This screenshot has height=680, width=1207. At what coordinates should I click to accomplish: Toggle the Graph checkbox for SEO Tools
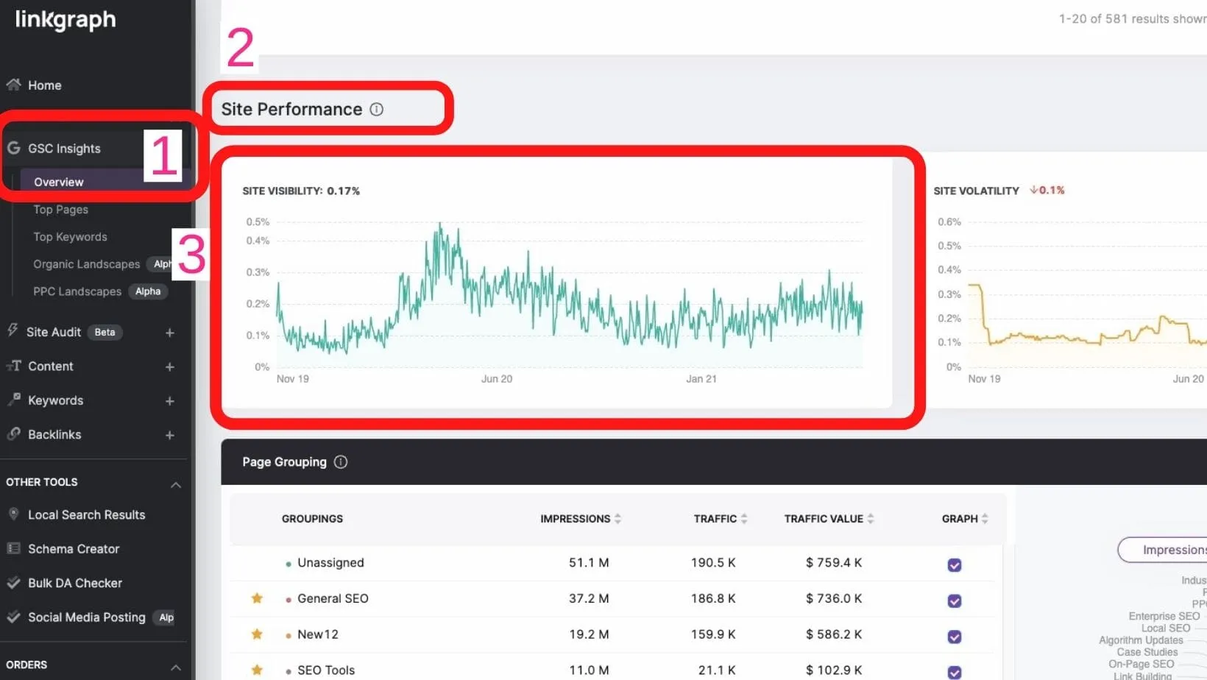pyautogui.click(x=954, y=670)
